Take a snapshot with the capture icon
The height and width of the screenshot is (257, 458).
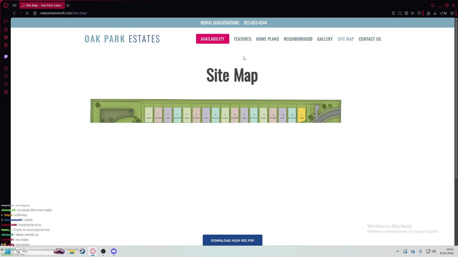click(400, 13)
